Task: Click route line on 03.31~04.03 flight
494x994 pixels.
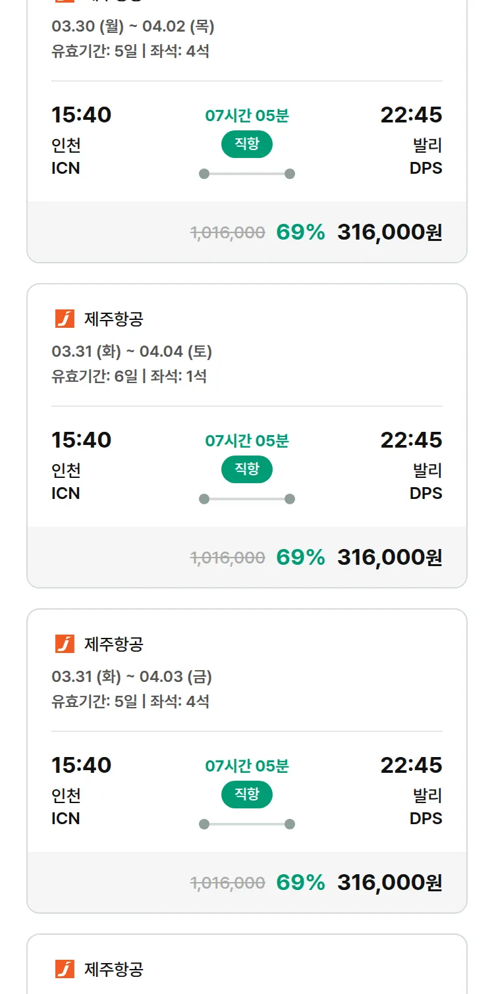Action: pyautogui.click(x=247, y=824)
